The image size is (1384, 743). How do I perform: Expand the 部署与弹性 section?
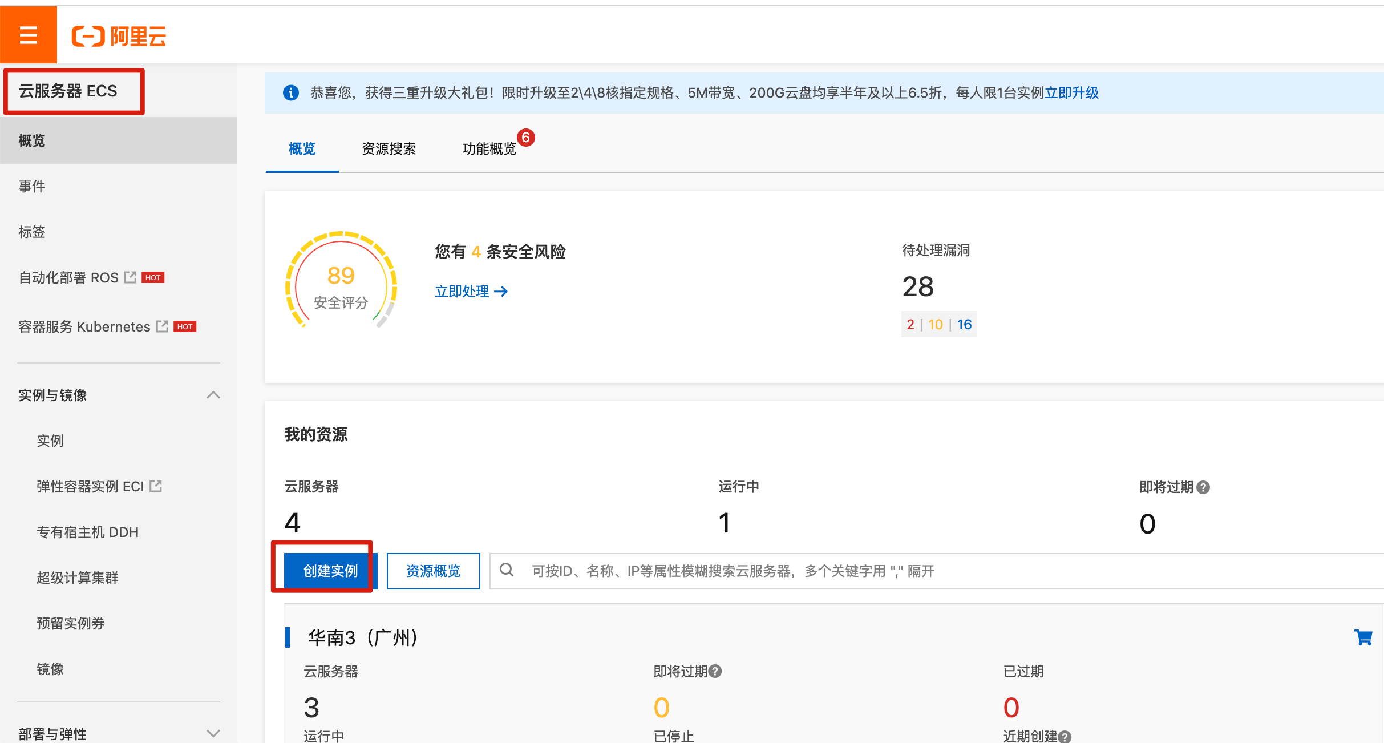(x=213, y=734)
